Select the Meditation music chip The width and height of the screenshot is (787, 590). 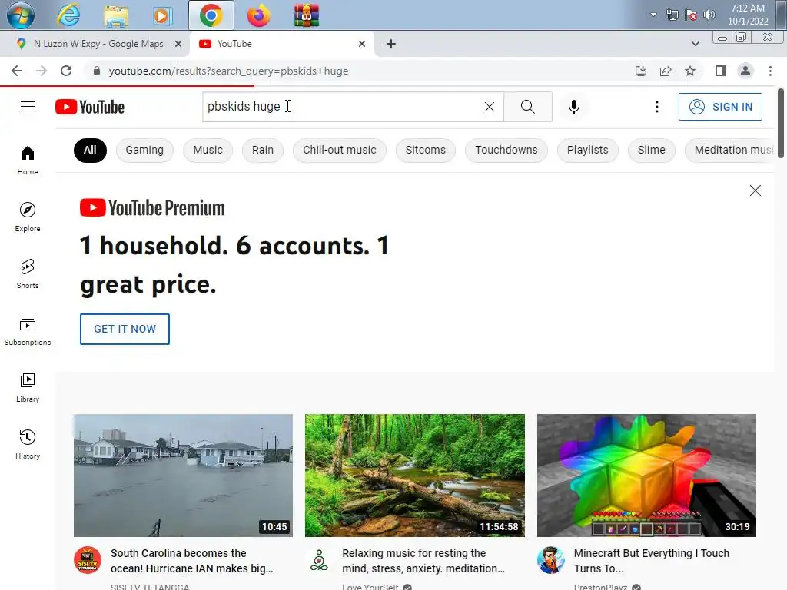(730, 150)
